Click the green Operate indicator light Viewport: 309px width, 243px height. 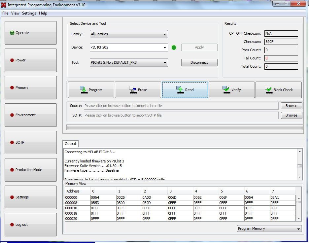[12, 33]
